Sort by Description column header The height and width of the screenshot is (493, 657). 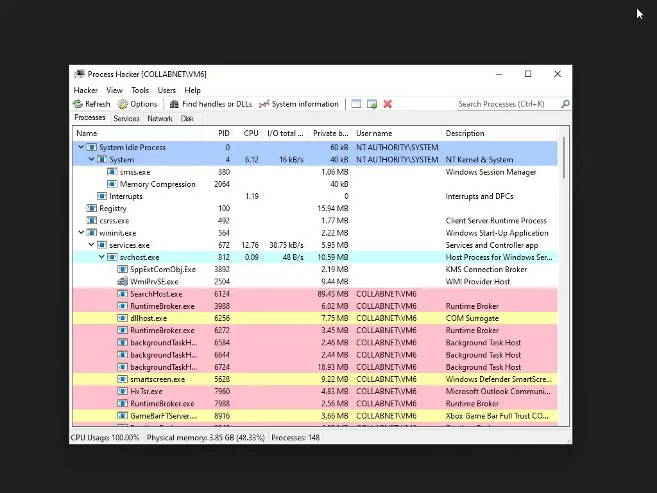(x=499, y=134)
